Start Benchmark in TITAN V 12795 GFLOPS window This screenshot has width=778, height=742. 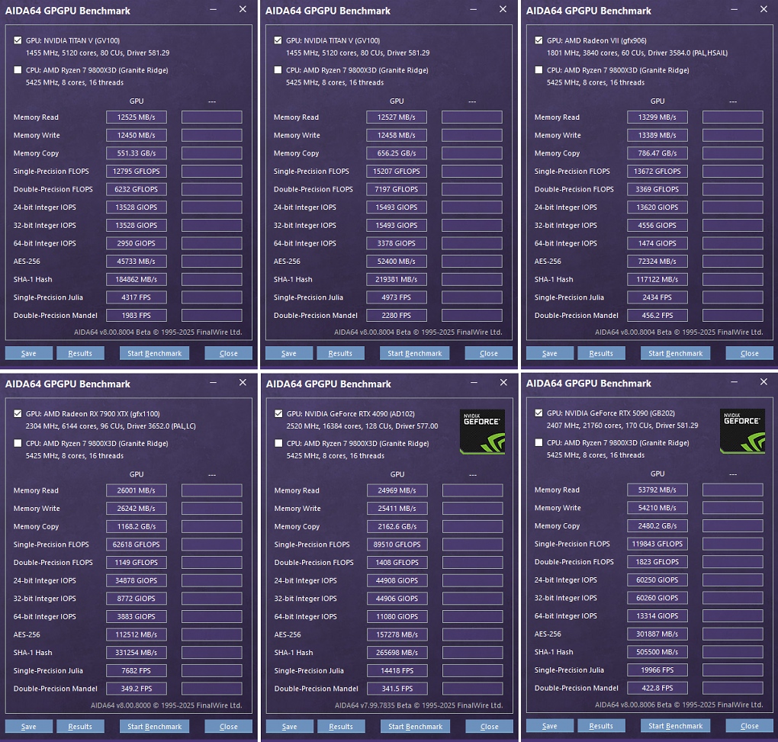[154, 353]
